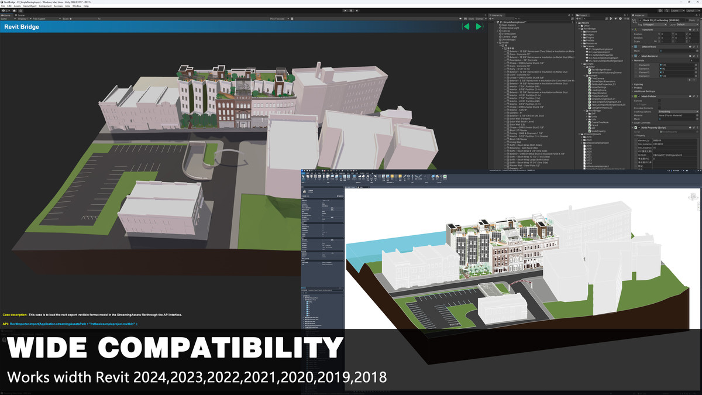The width and height of the screenshot is (702, 395).
Task: Select Directional Light in the Hierarchy
Action: (510, 28)
